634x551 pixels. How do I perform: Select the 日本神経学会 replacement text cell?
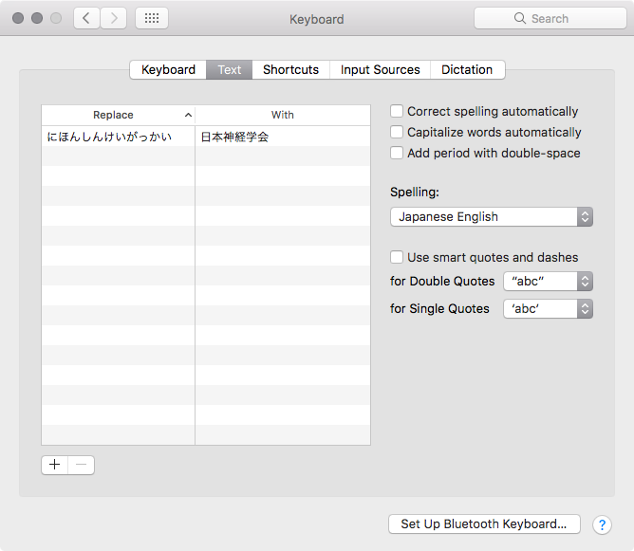pos(283,137)
